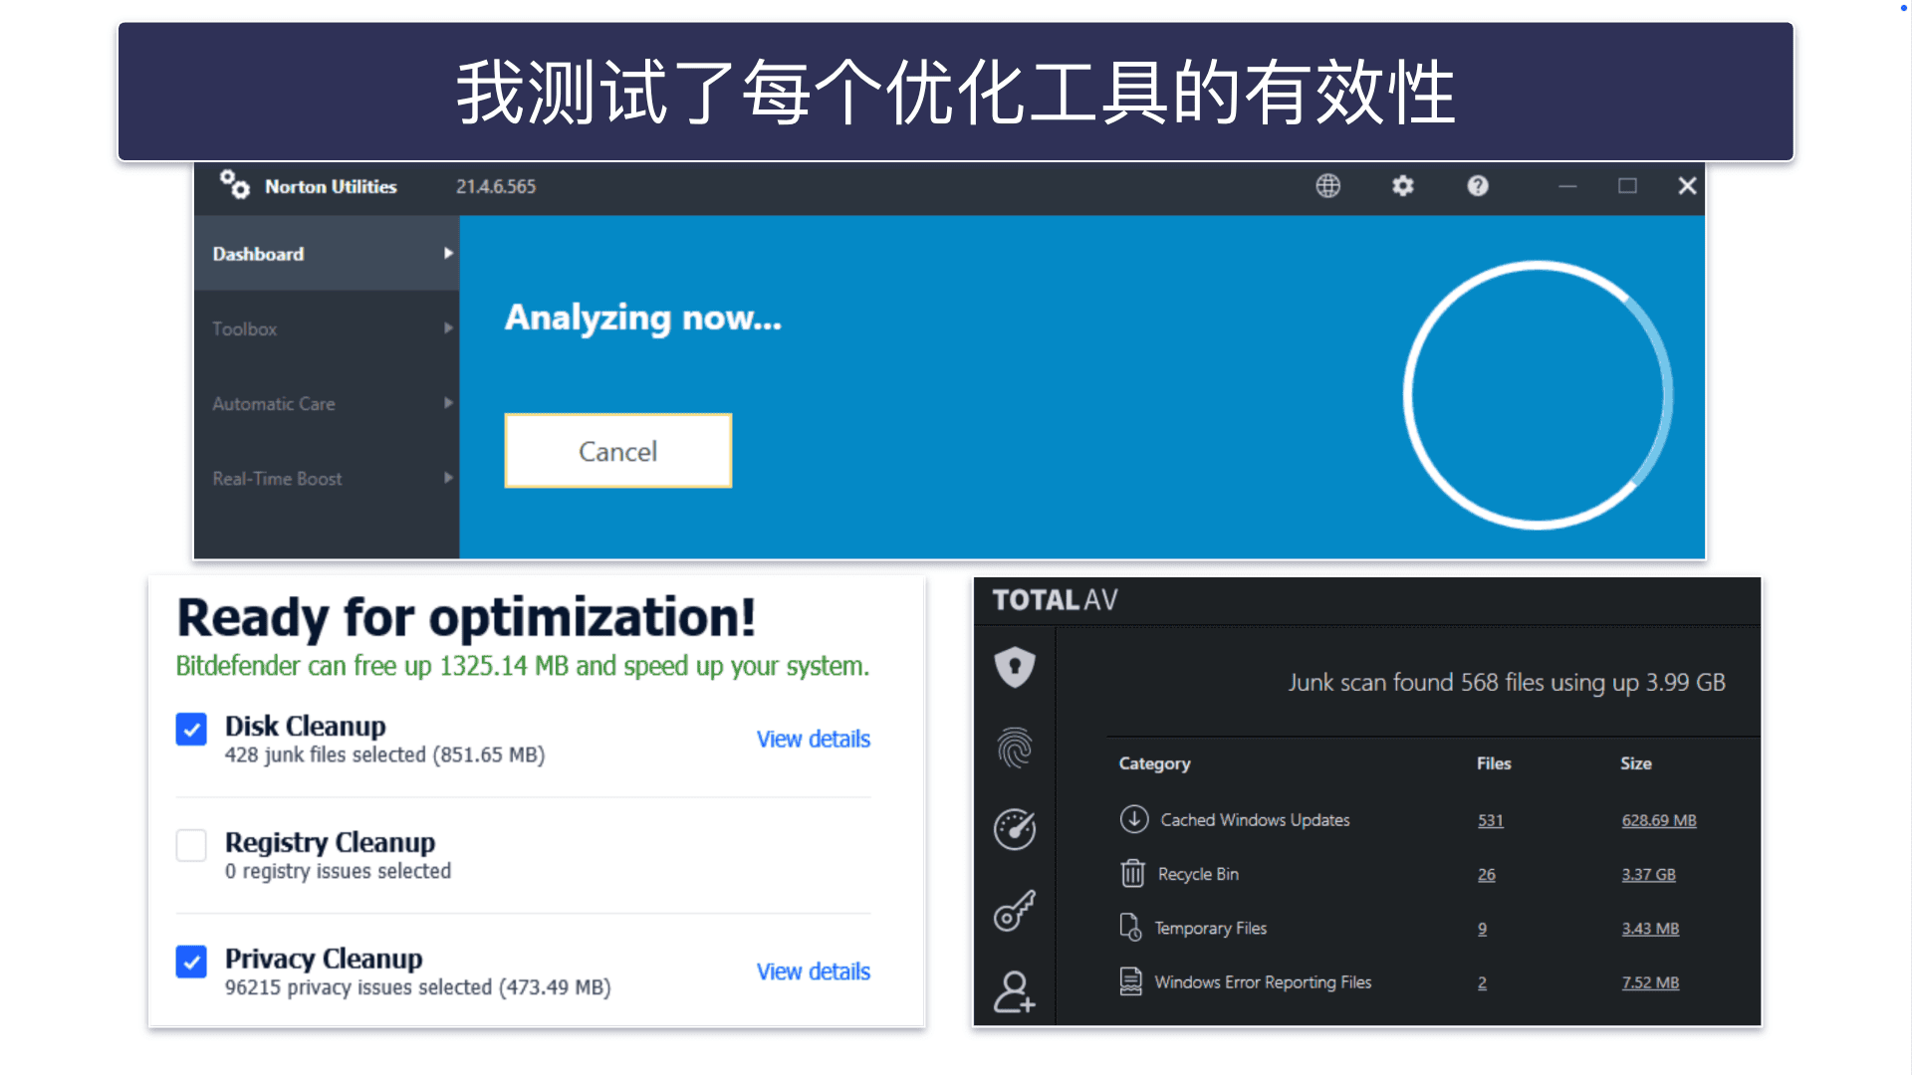Click the TotalAV add user icon

click(1015, 991)
